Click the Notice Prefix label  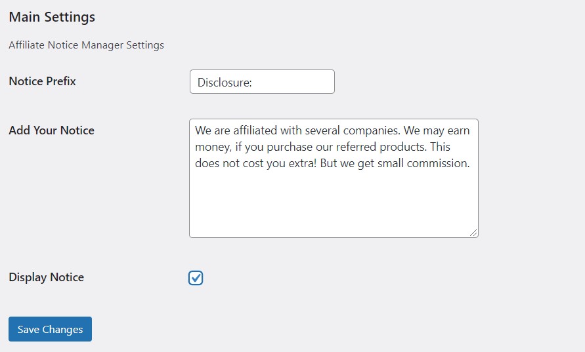click(42, 81)
